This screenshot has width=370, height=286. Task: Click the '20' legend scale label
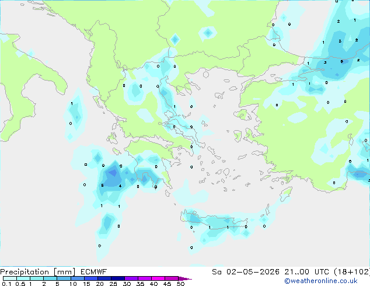[x=100, y=284]
